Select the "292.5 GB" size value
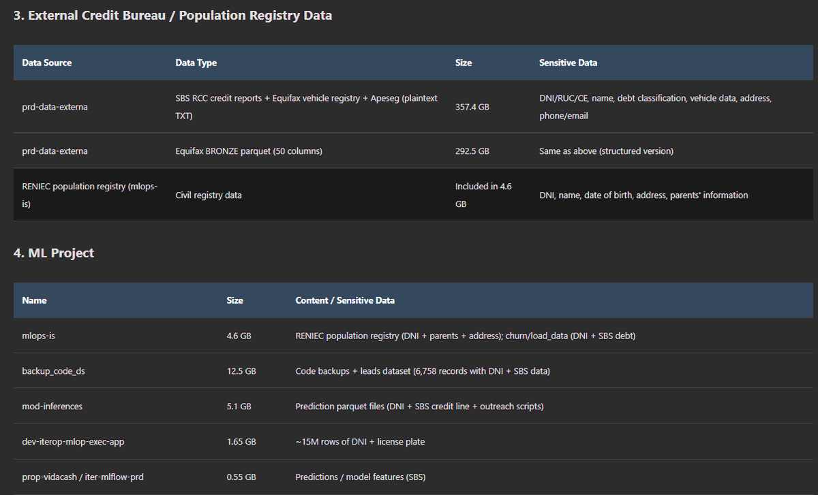 pyautogui.click(x=472, y=151)
